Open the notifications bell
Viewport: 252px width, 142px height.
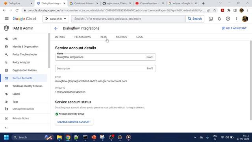coord(219,19)
